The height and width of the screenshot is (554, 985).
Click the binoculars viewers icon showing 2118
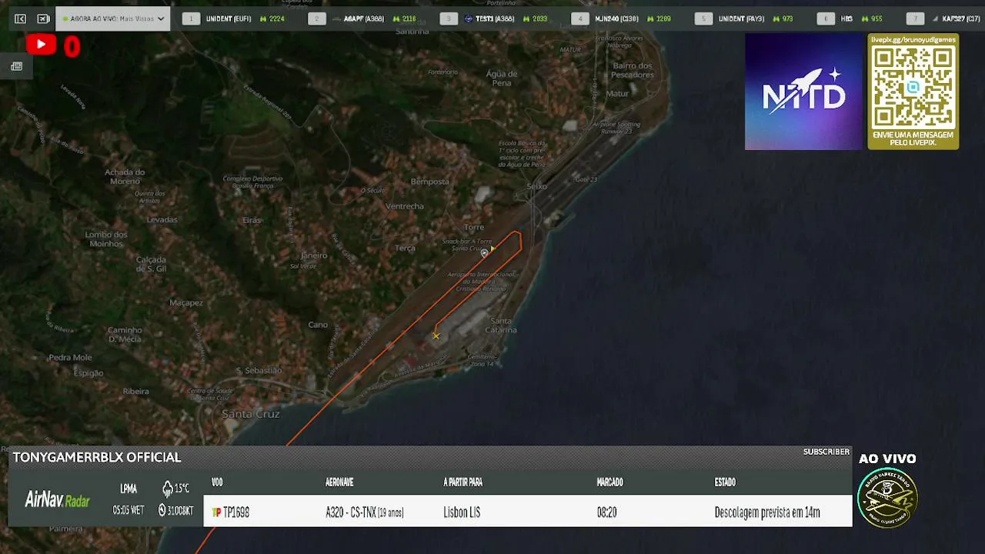(x=396, y=18)
